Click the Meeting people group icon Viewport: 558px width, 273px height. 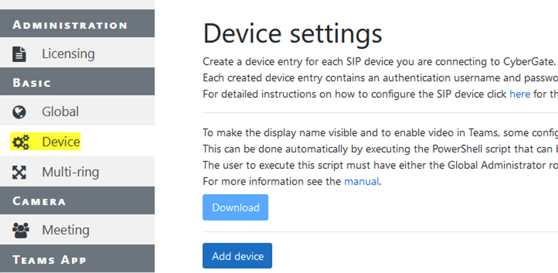21,230
